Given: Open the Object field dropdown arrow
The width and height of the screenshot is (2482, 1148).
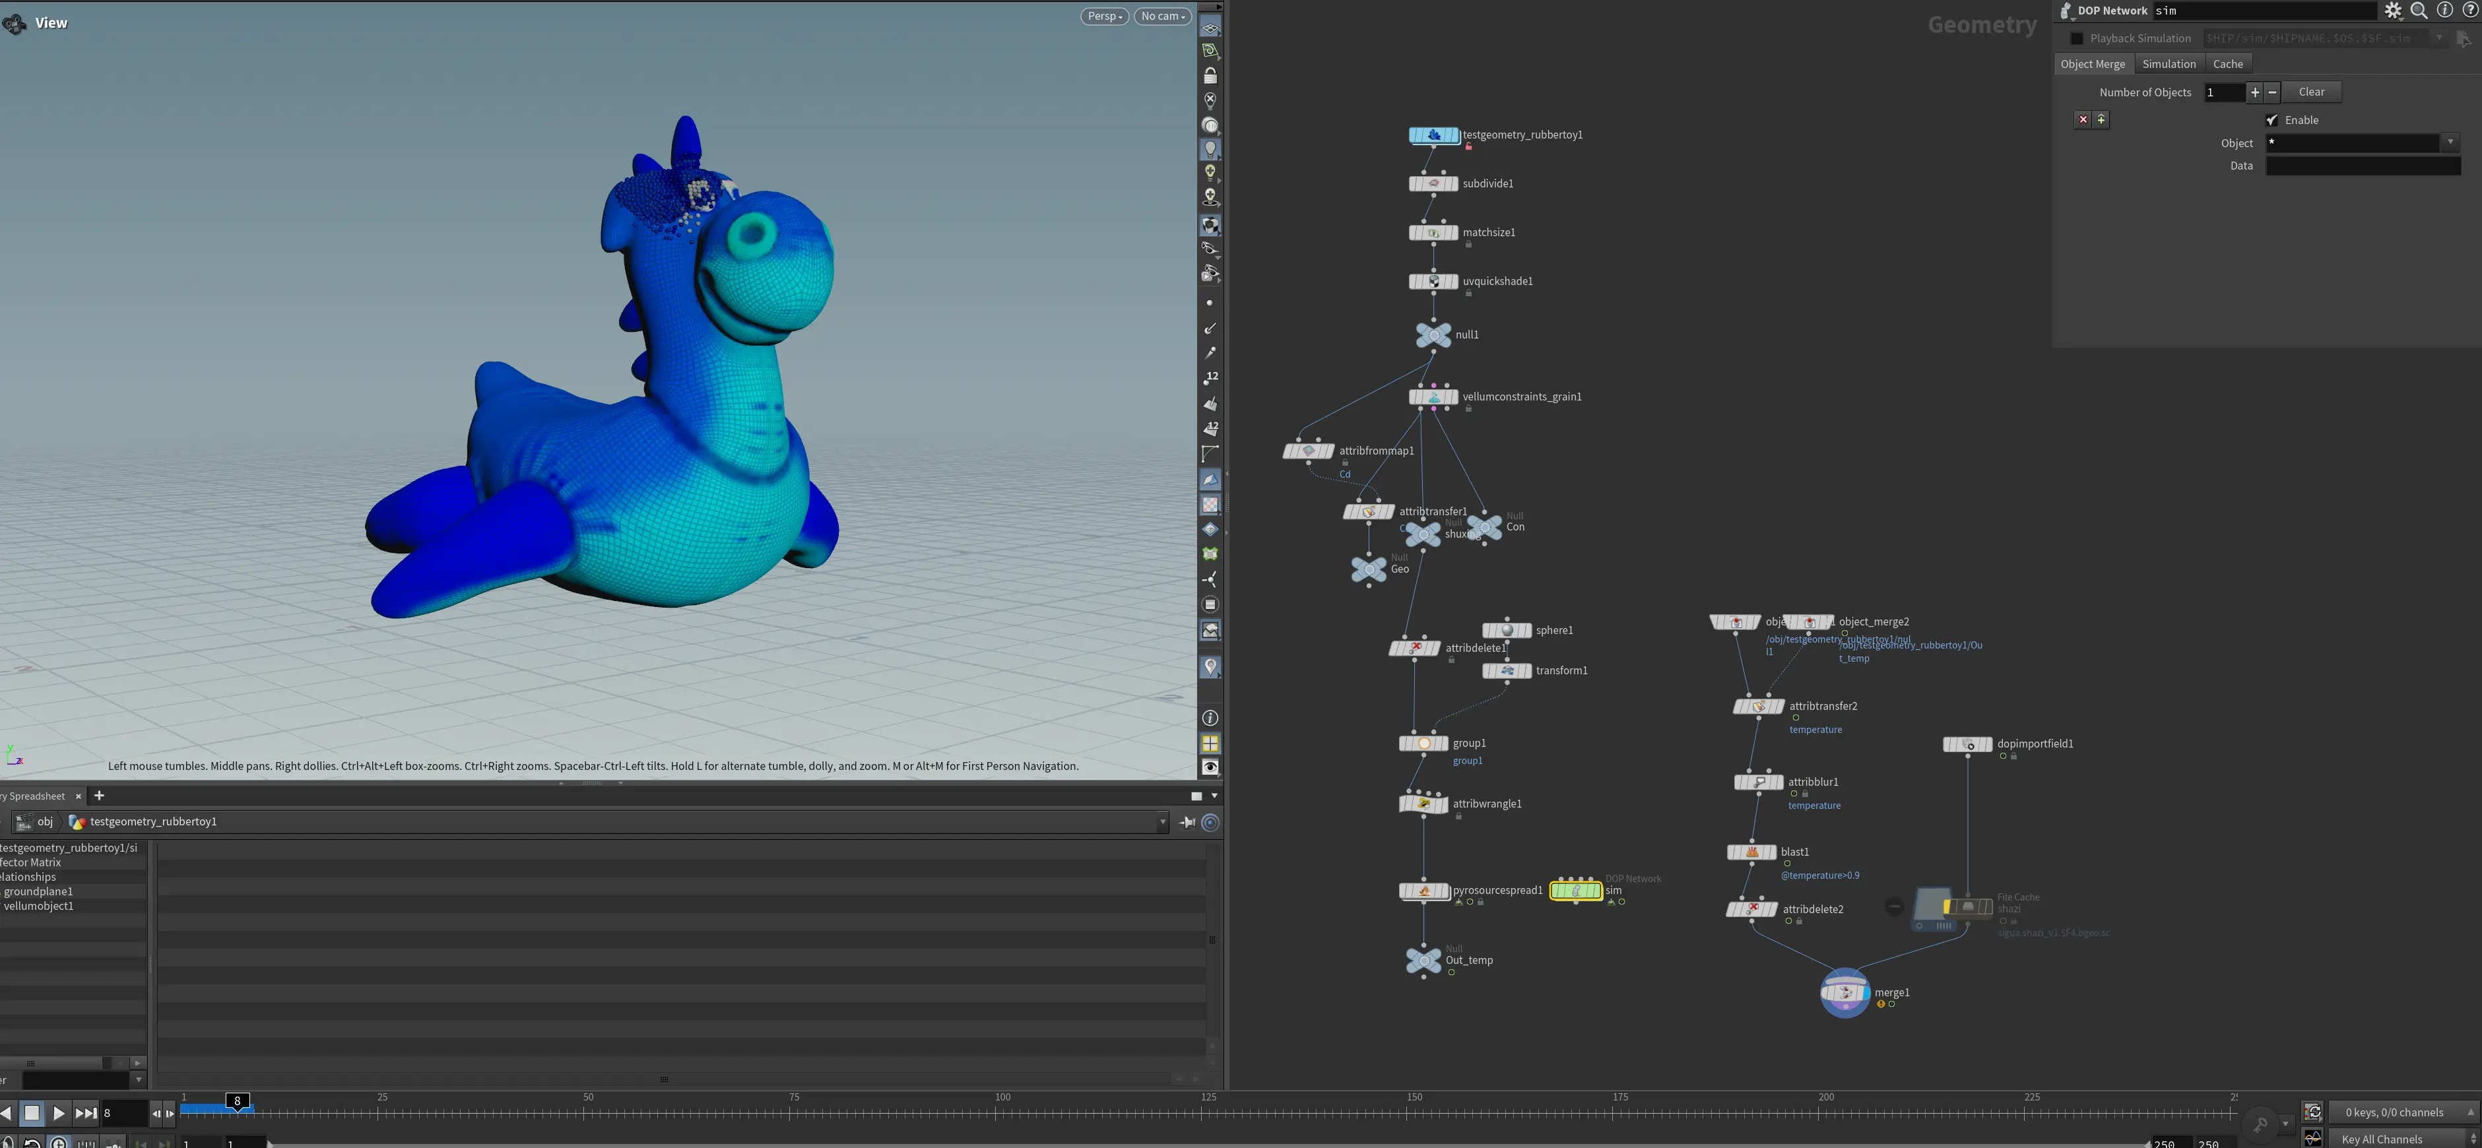Looking at the screenshot, I should [x=2450, y=143].
